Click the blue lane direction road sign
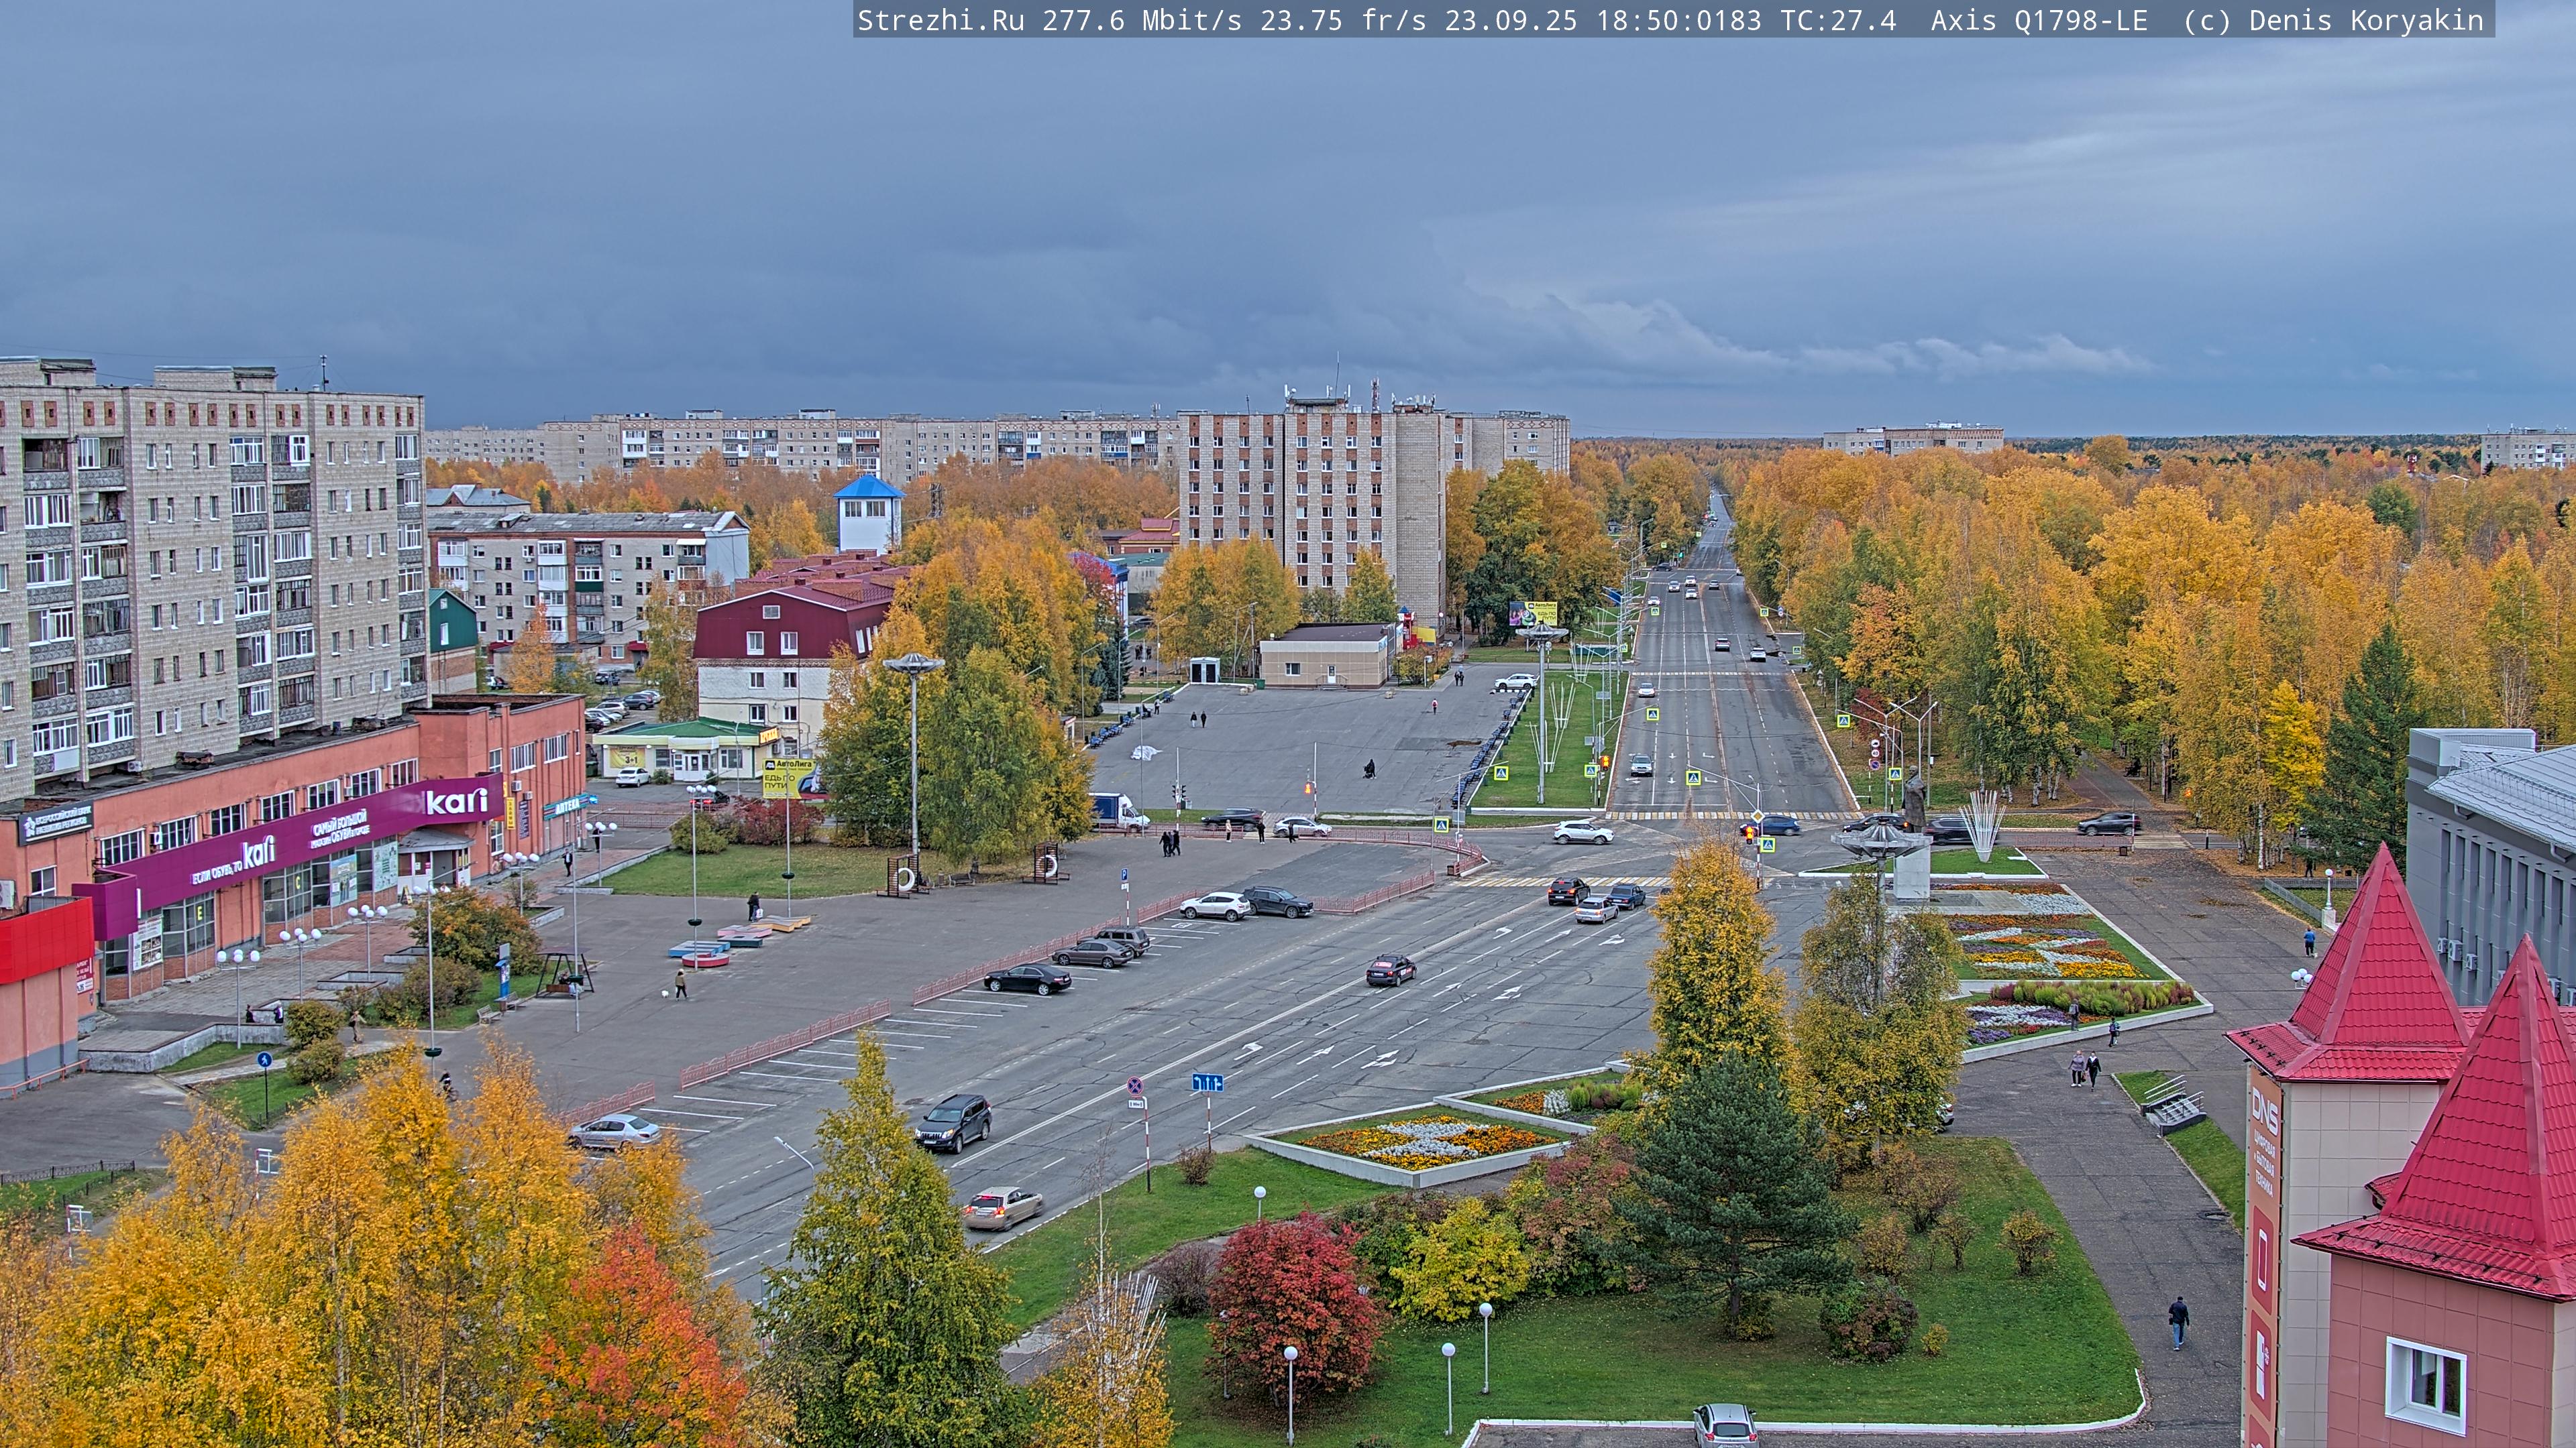Screen dimensions: 2576x1448 coord(1207,1082)
